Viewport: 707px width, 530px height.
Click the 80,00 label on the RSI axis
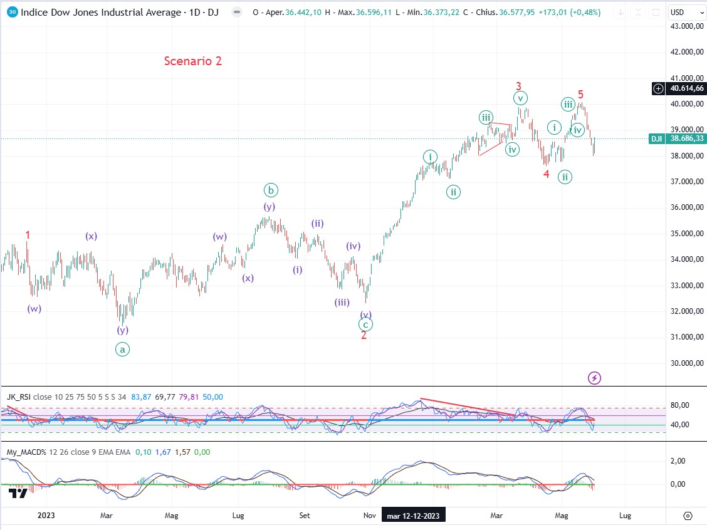(680, 405)
